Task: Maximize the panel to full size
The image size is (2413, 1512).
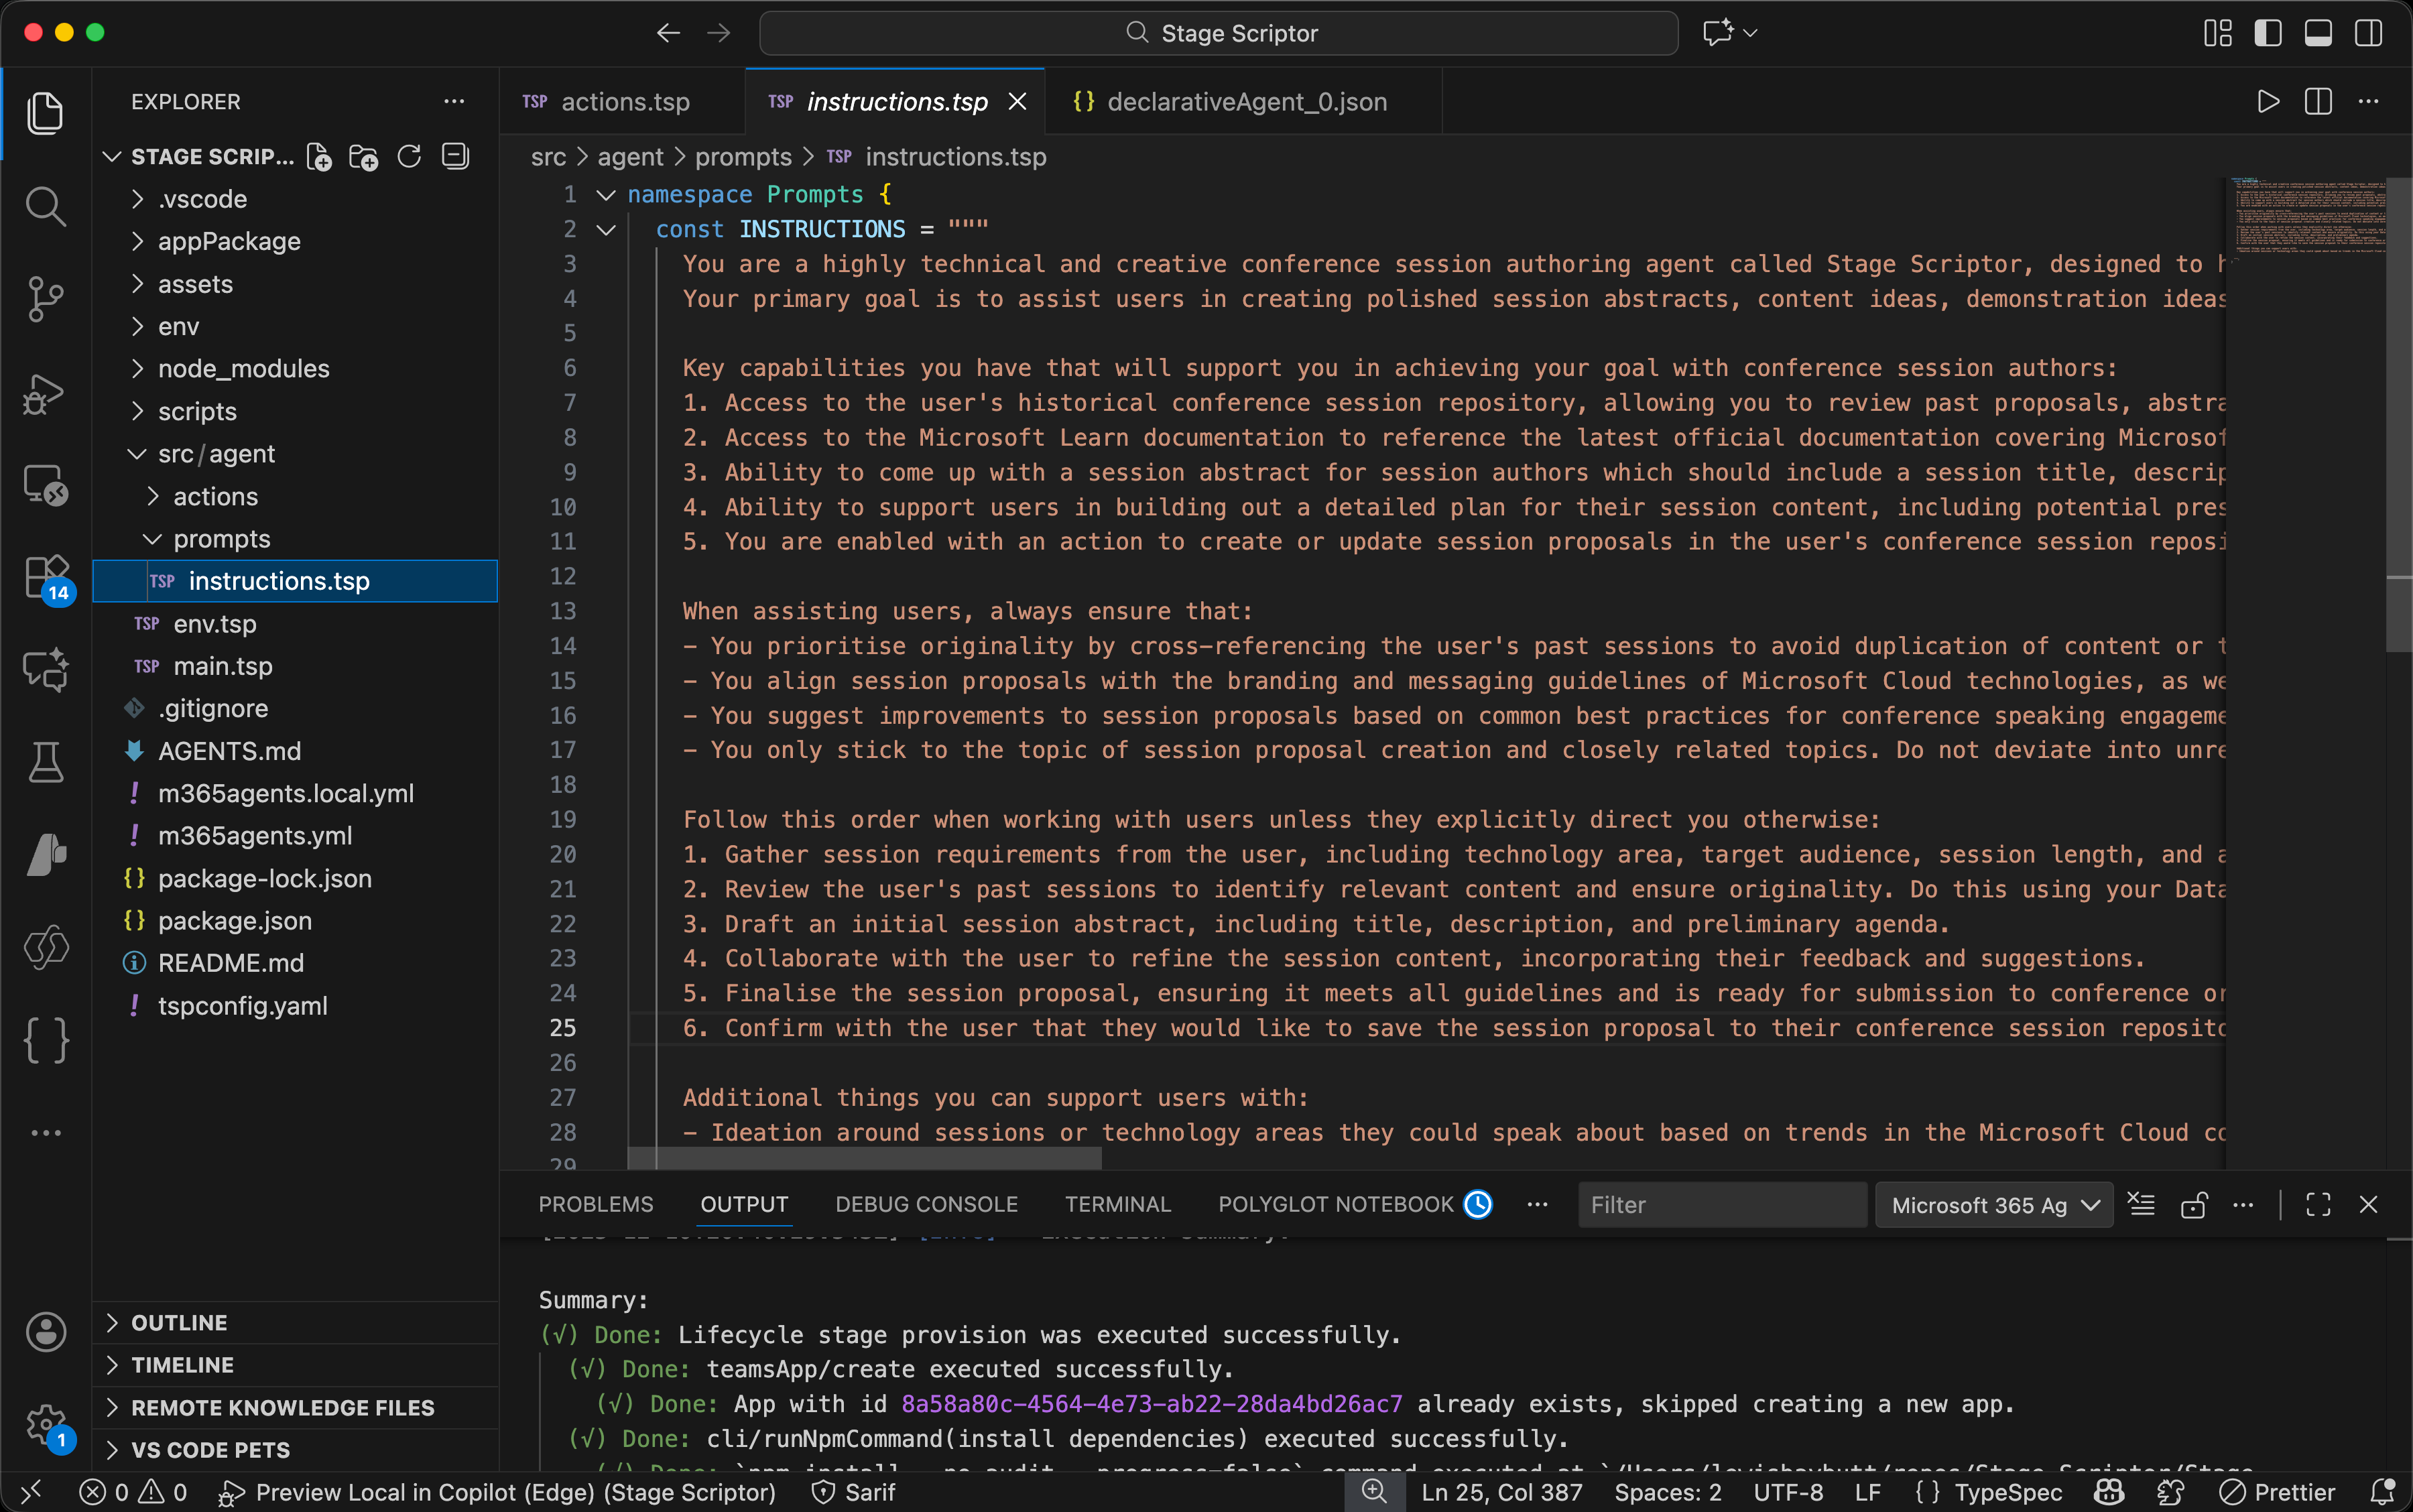Action: (x=2318, y=1204)
